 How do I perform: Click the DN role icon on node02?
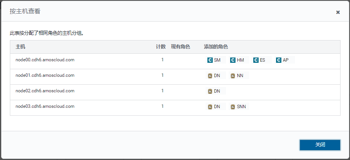210,91
